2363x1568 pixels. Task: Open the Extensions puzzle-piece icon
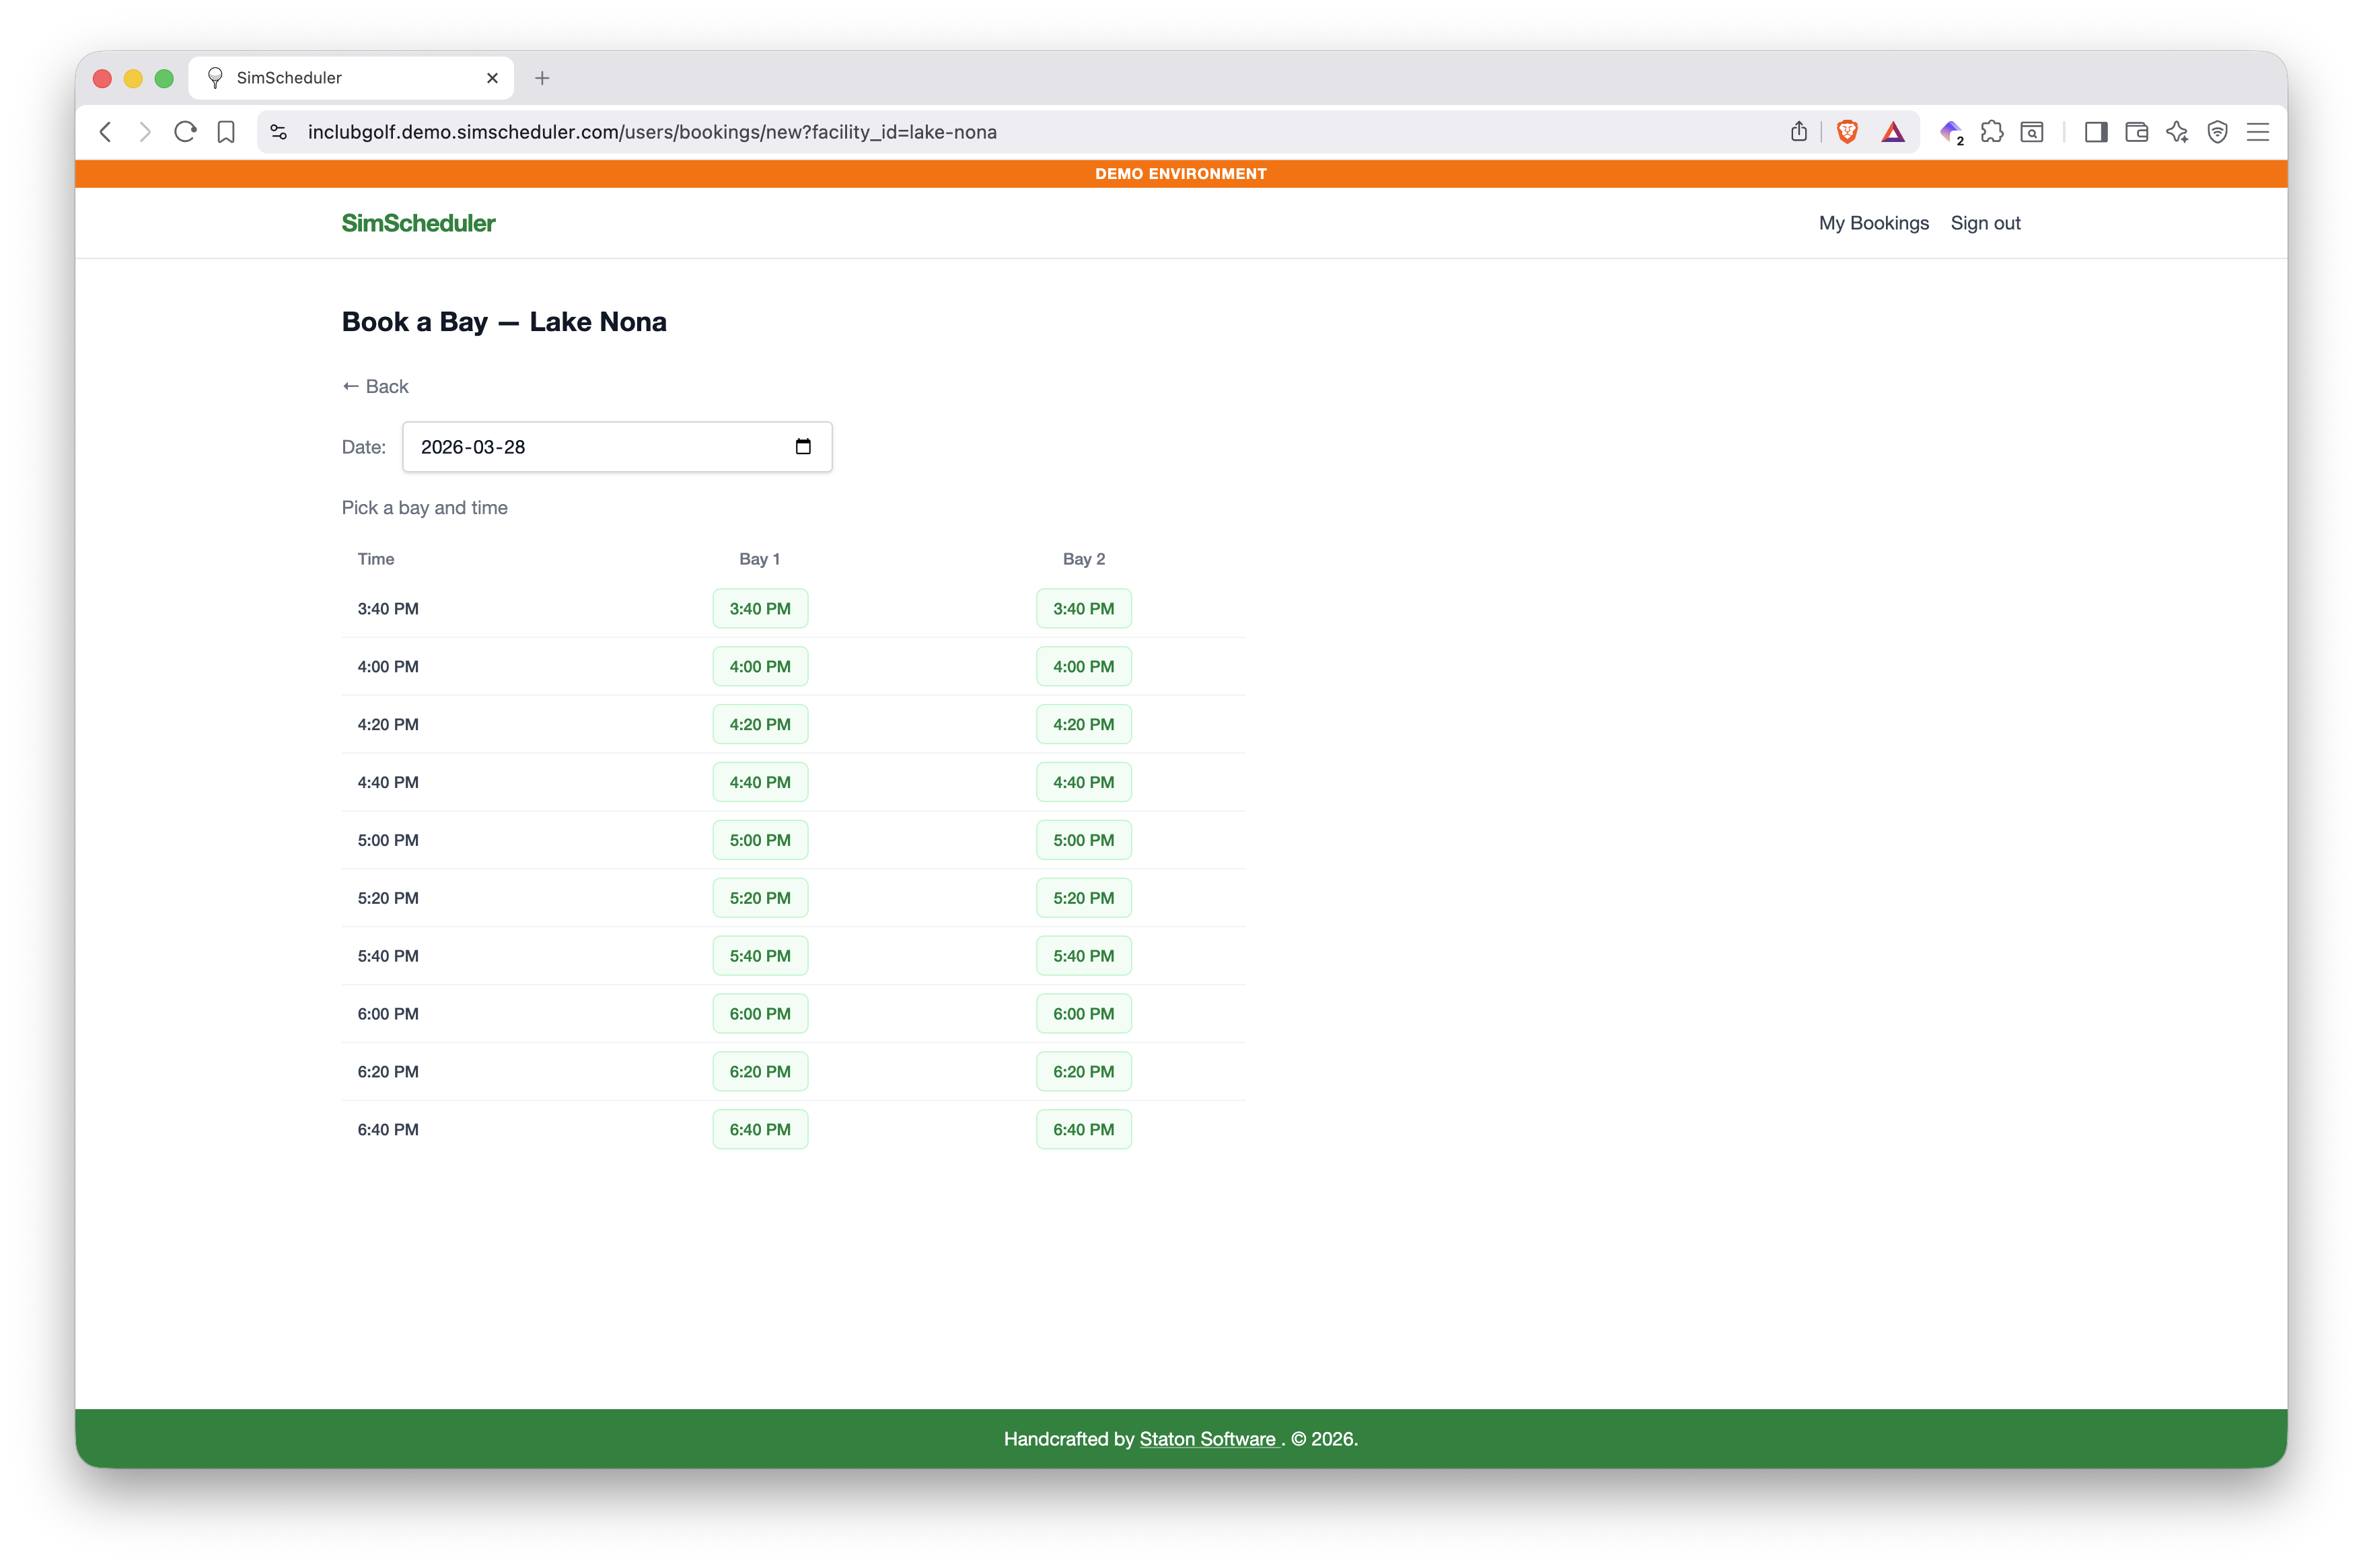(1993, 131)
